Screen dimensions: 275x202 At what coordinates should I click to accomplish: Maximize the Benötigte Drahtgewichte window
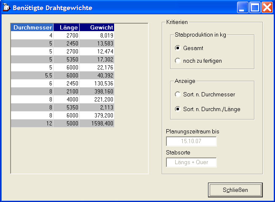point(255,8)
